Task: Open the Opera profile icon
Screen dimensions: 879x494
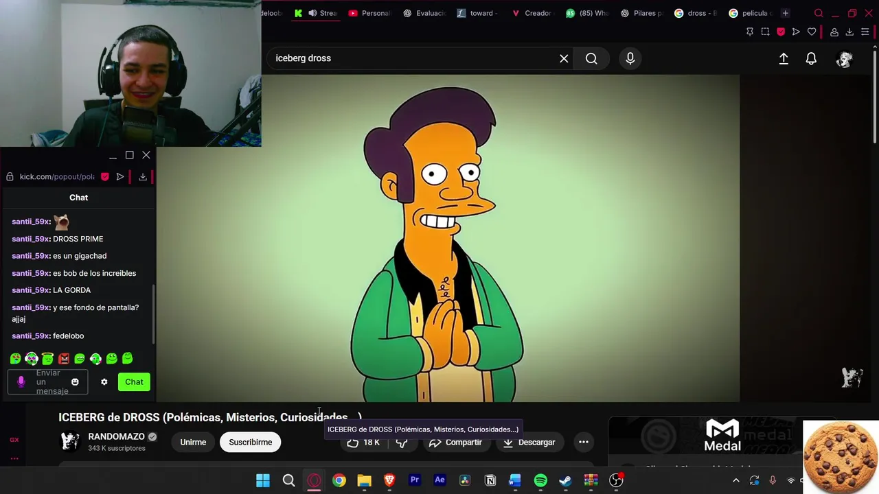Action: (834, 32)
